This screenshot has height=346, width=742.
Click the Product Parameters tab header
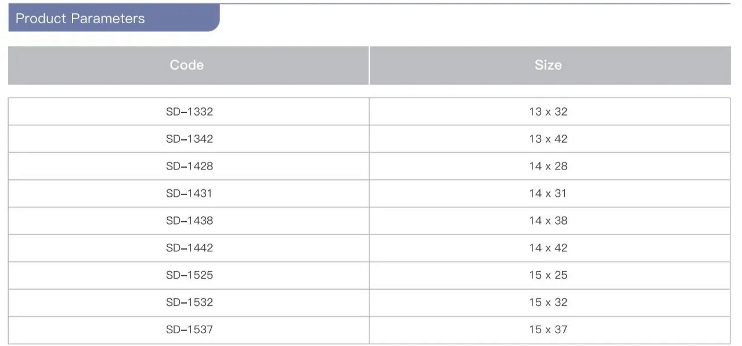[80, 19]
